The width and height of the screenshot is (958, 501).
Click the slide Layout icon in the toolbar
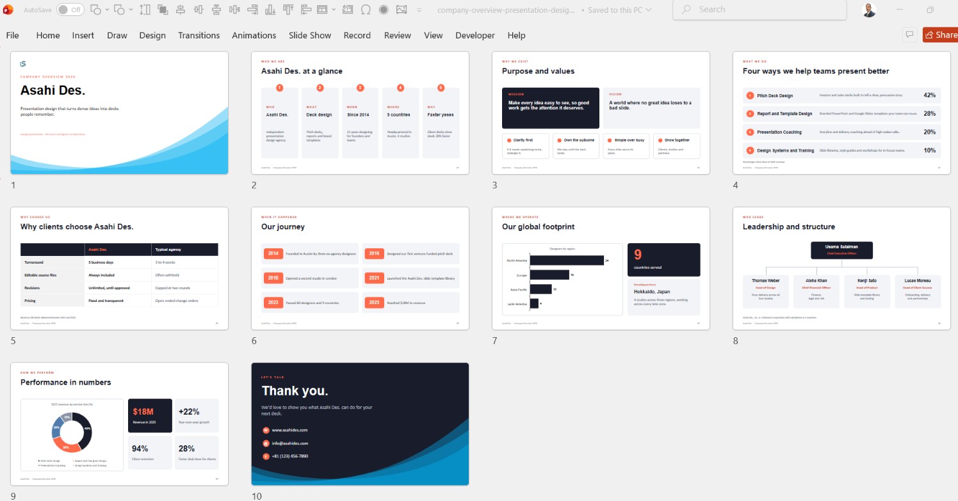(321, 10)
